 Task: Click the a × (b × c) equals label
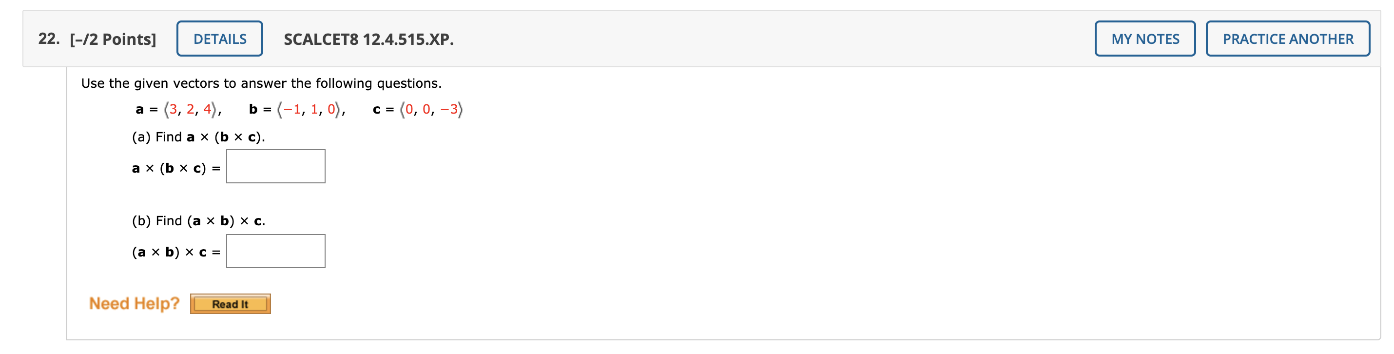pyautogui.click(x=176, y=168)
